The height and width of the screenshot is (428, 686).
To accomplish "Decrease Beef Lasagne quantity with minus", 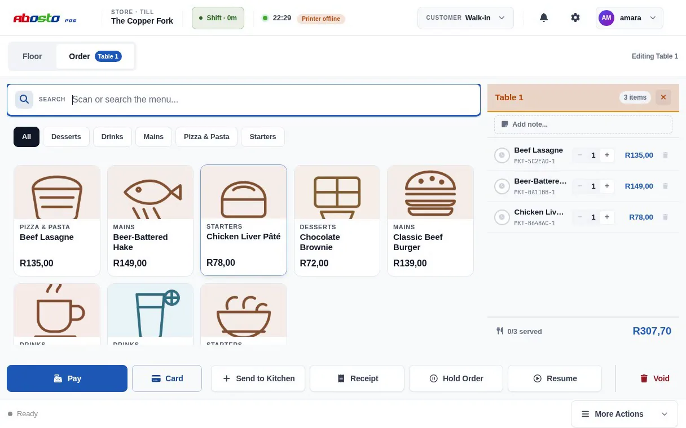I will [x=579, y=155].
